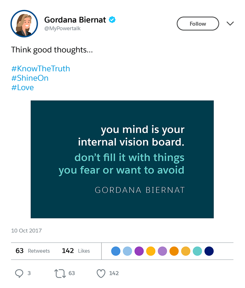Screen dimensions: 245x288
Task: Like the tweet with heart icon
Action: coord(101,273)
